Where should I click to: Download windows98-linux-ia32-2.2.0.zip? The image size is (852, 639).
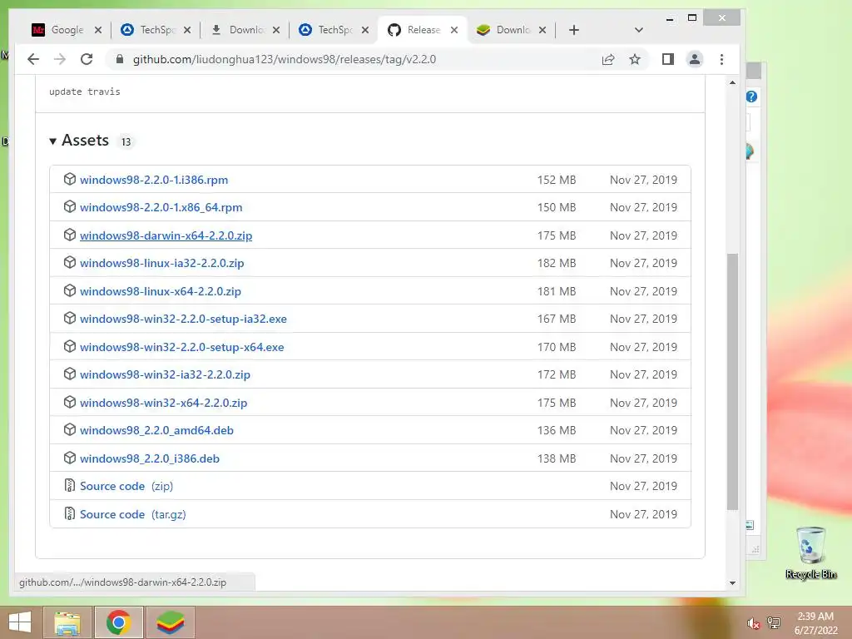coord(162,264)
